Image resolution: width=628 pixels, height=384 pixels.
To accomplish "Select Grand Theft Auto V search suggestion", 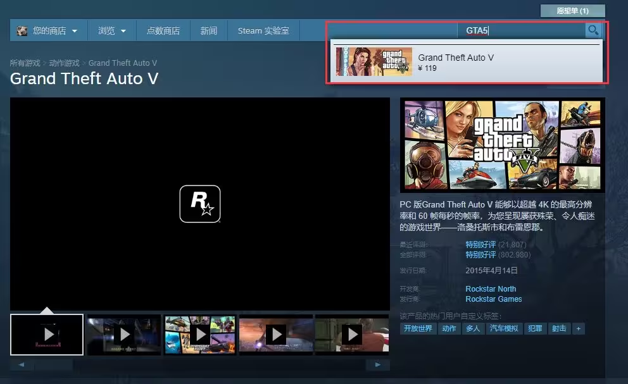I will 467,61.
